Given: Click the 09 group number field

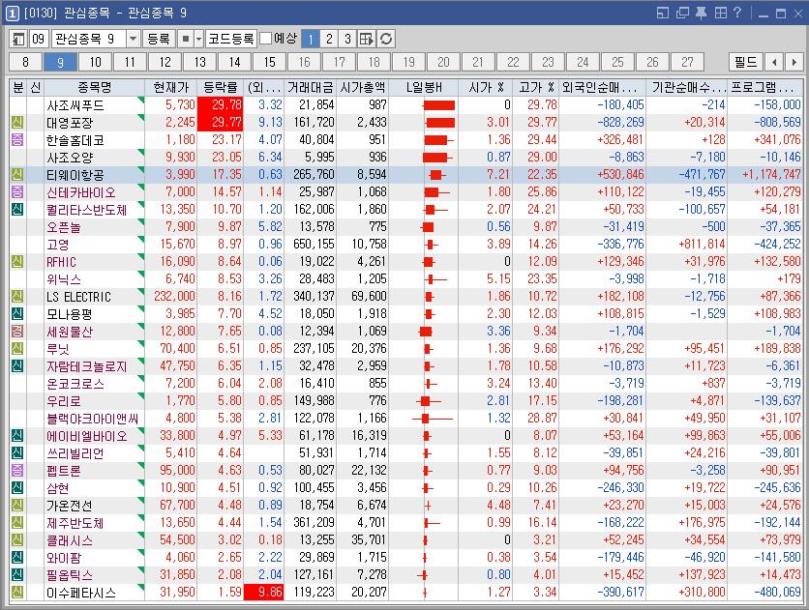Looking at the screenshot, I should 39,40.
